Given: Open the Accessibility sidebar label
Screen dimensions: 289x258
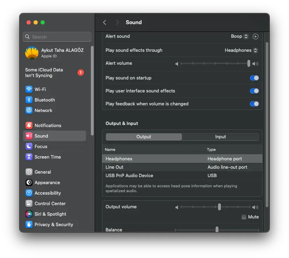Looking at the screenshot, I should point(48,193).
